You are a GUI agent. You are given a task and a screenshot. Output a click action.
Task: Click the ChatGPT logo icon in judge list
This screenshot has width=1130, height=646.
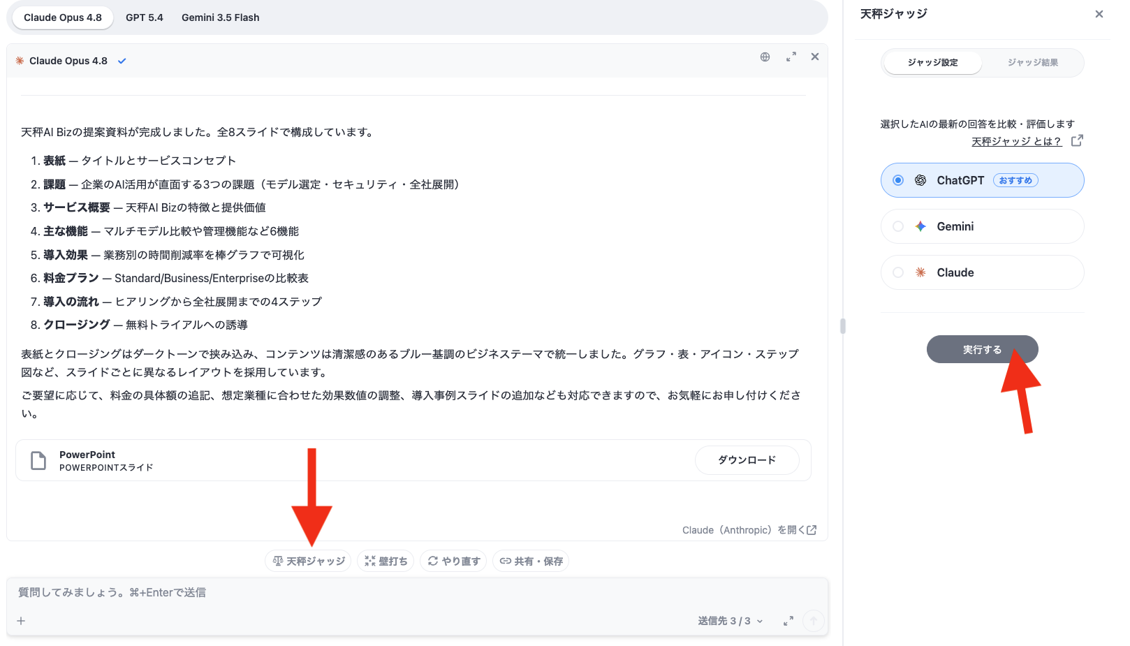tap(920, 180)
